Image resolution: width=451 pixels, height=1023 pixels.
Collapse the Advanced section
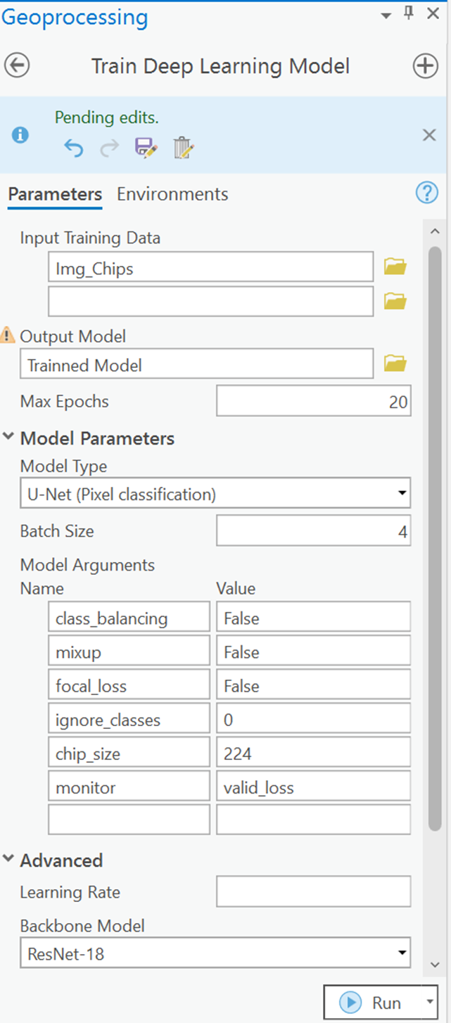(8, 859)
